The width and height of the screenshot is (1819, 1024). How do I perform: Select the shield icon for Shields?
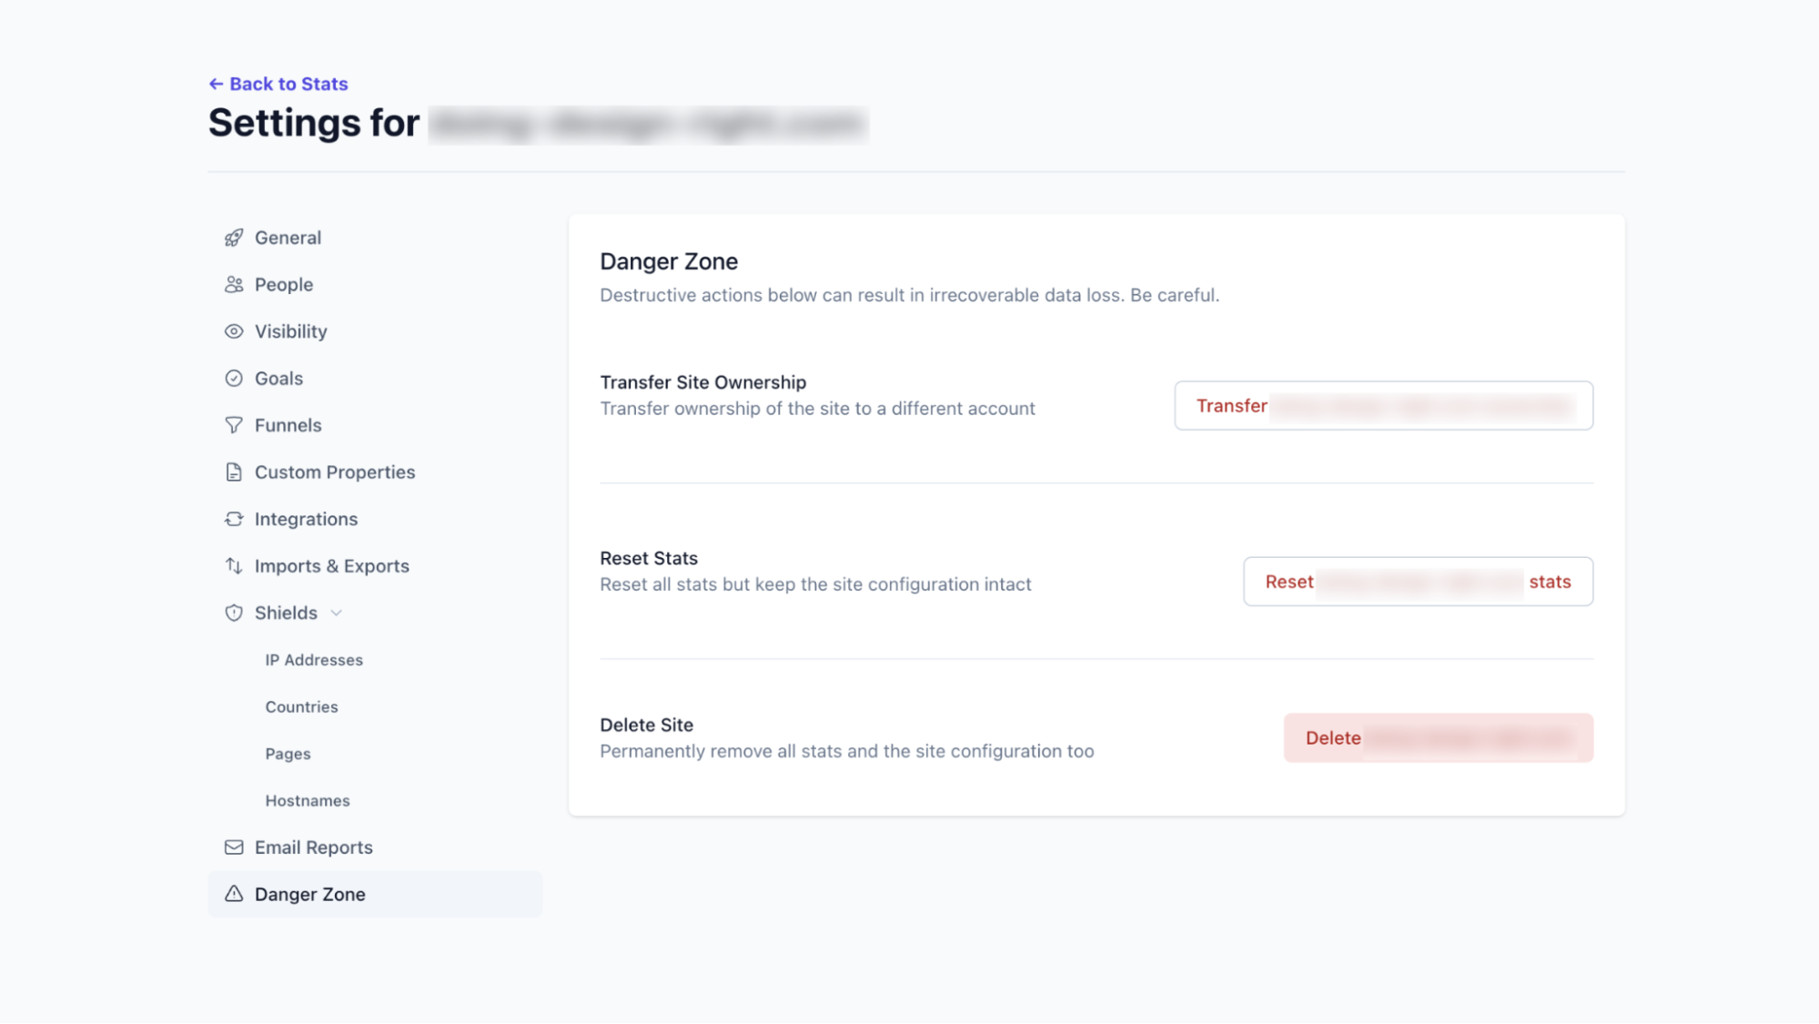(234, 613)
